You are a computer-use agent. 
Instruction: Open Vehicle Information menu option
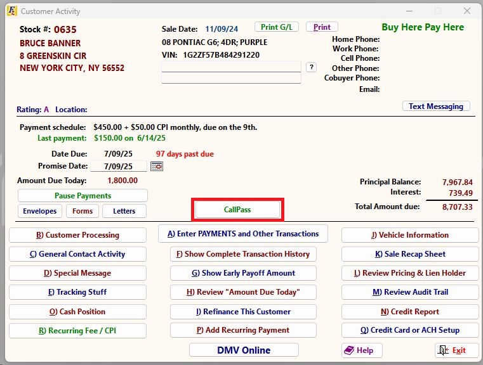point(410,235)
